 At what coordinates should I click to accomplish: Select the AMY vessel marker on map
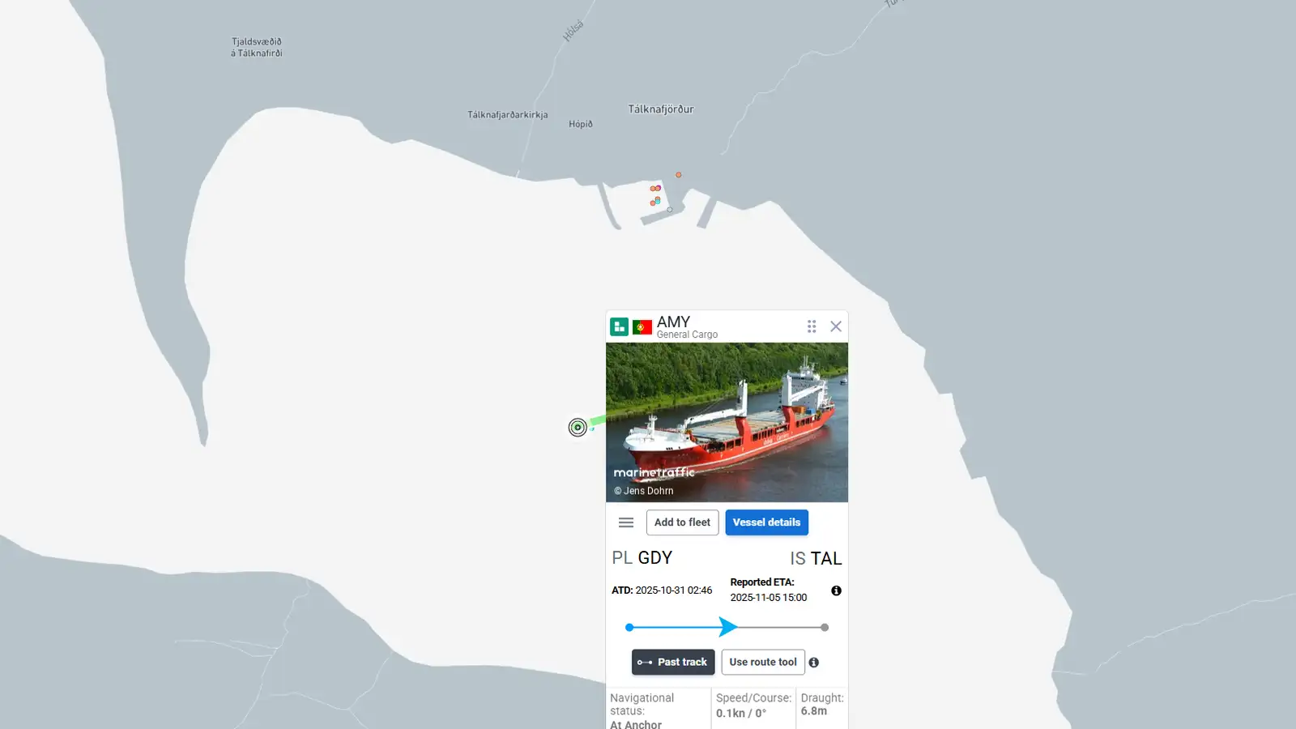pyautogui.click(x=578, y=427)
